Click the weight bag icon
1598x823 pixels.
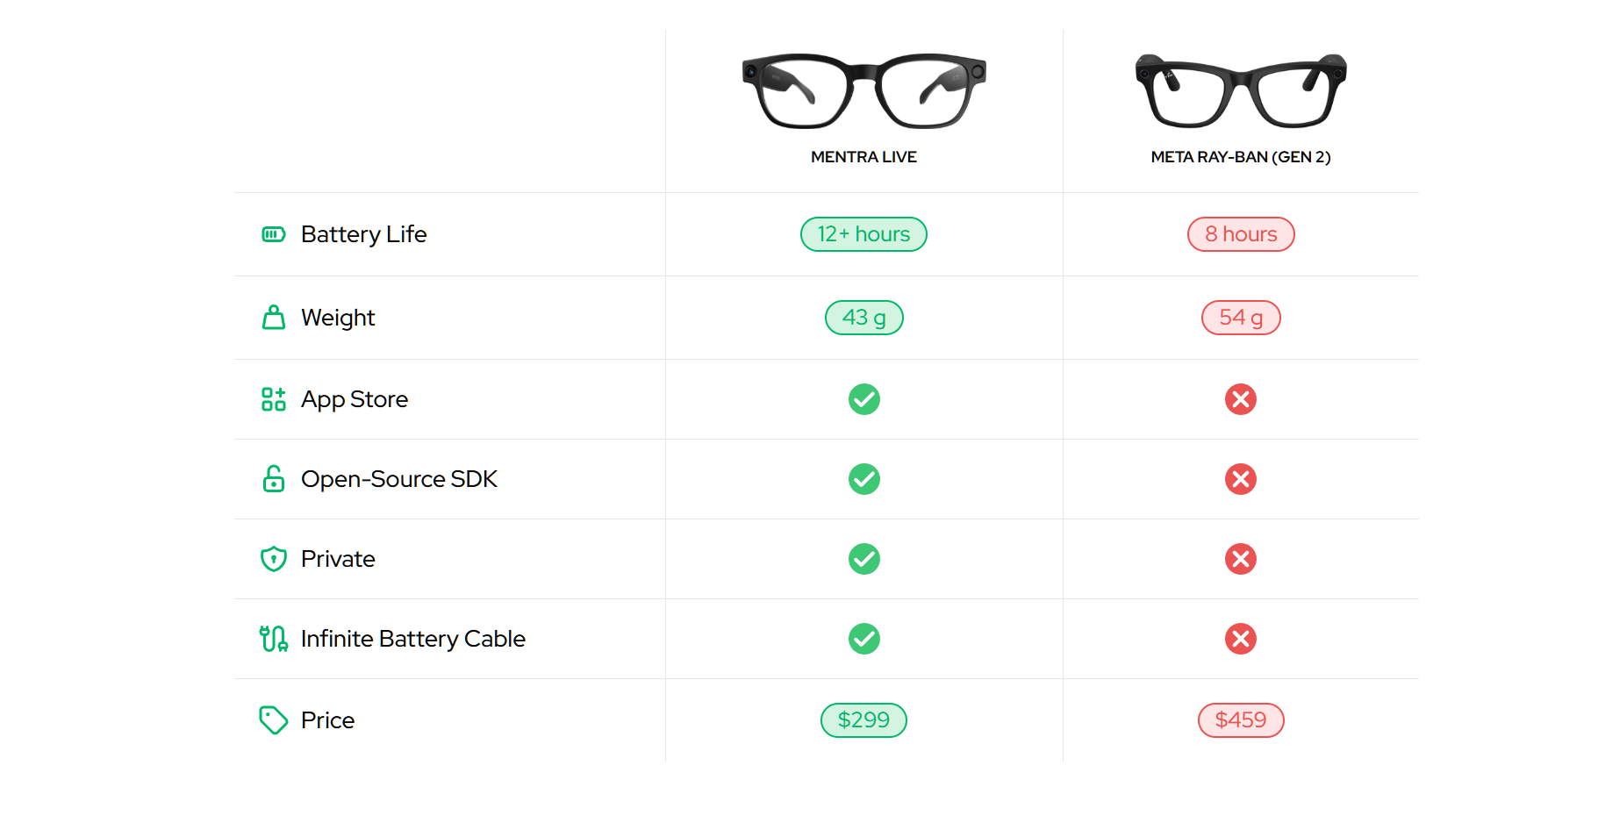coord(274,318)
